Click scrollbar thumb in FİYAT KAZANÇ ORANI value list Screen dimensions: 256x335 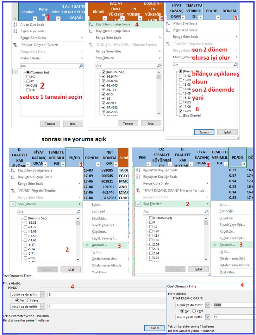[206, 223]
